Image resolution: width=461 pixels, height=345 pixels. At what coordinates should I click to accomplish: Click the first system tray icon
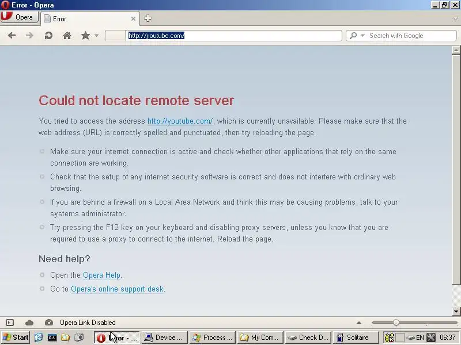(390, 338)
